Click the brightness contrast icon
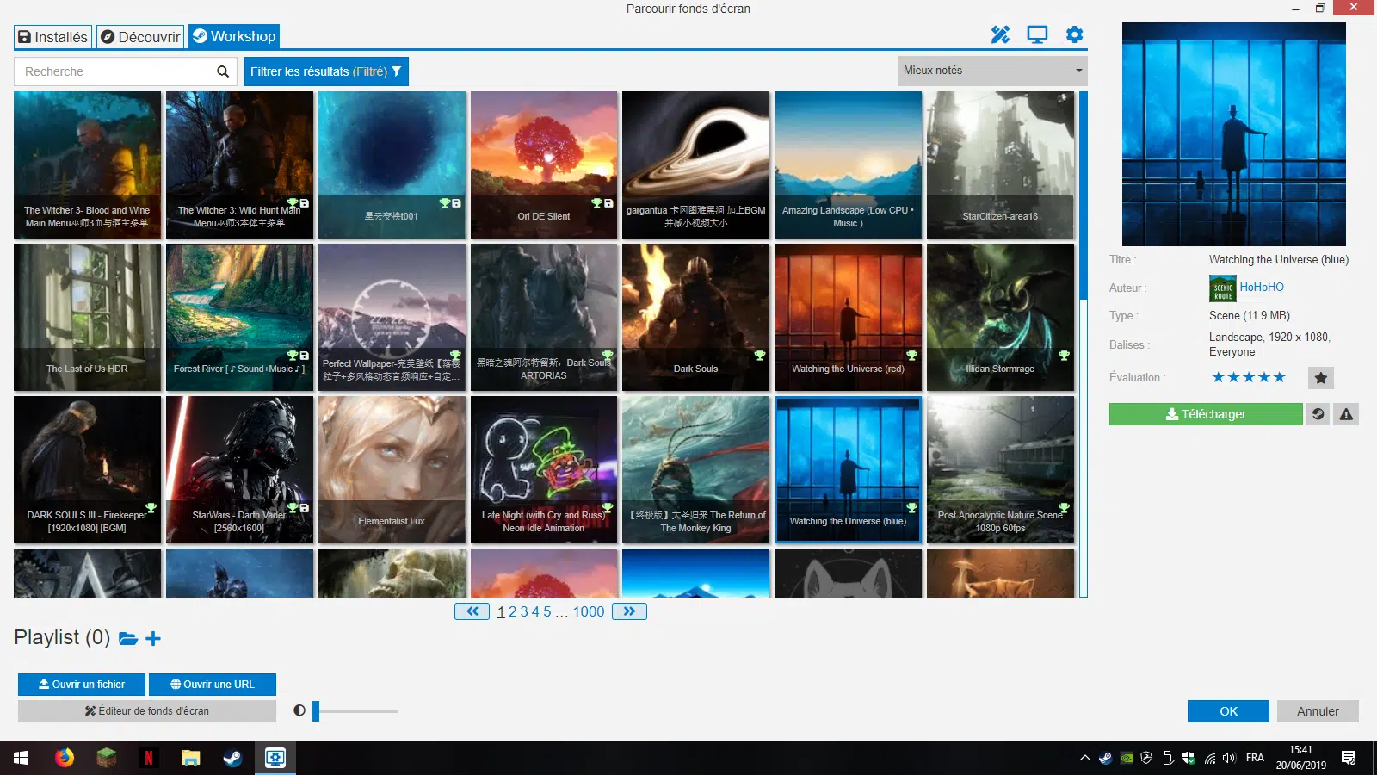1377x775 pixels. click(x=299, y=710)
